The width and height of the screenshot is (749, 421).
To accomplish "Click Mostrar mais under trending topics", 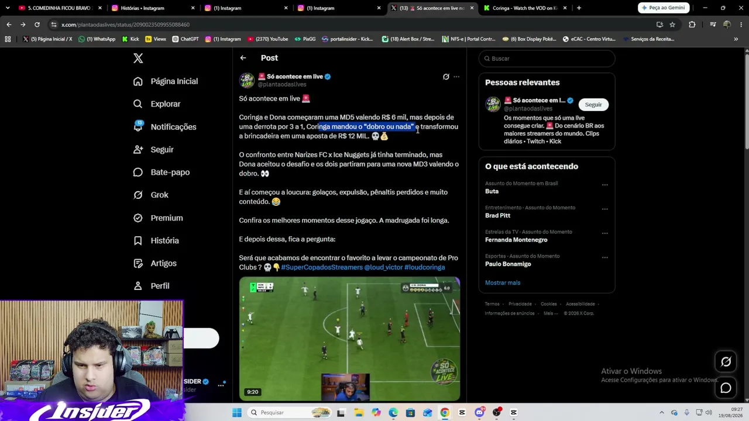I will click(503, 283).
